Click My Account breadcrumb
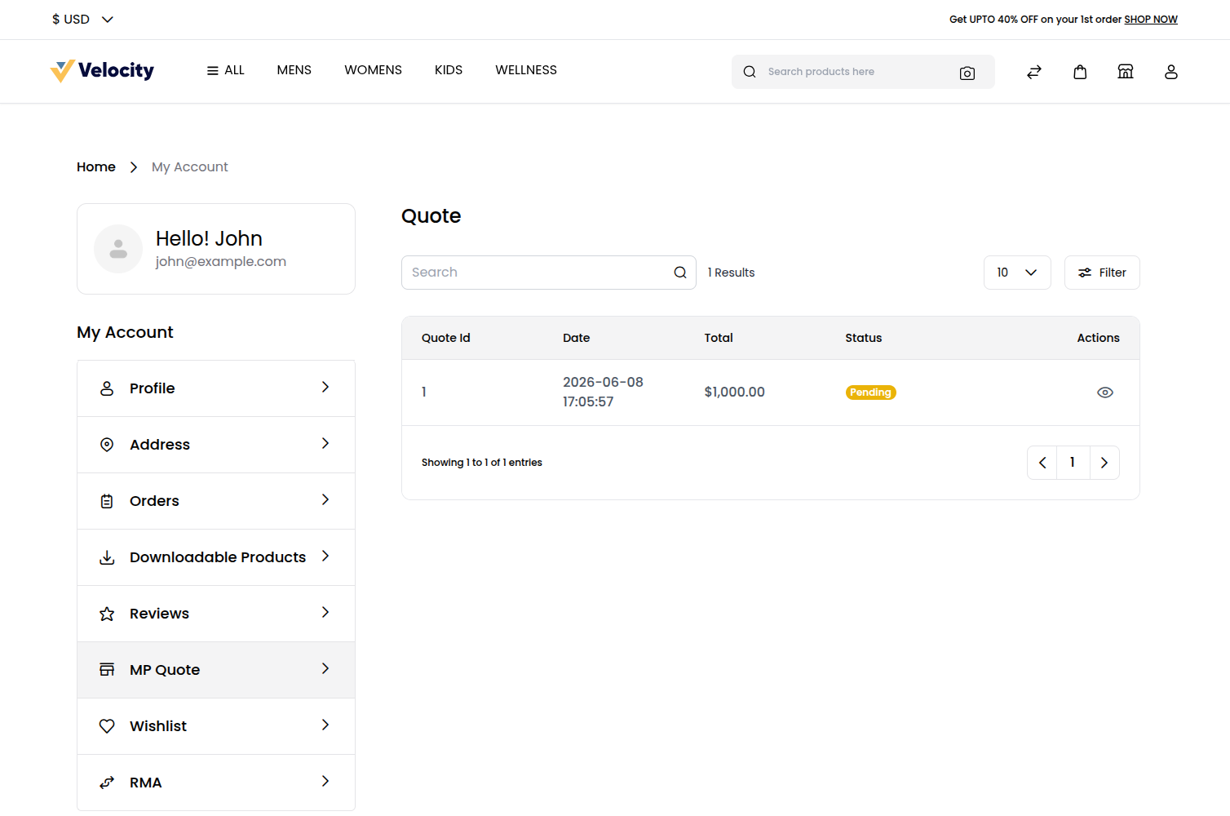This screenshot has width=1230, height=816. (190, 166)
